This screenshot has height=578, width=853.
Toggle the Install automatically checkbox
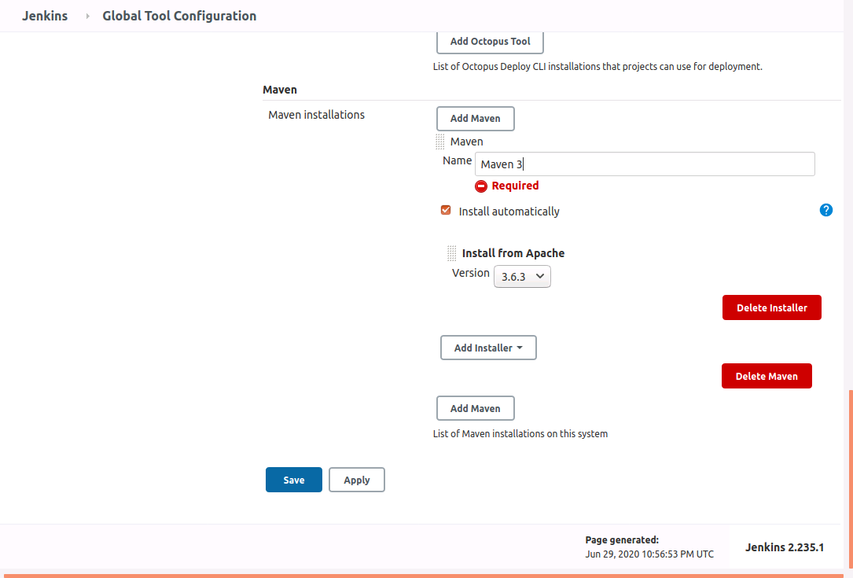(446, 211)
